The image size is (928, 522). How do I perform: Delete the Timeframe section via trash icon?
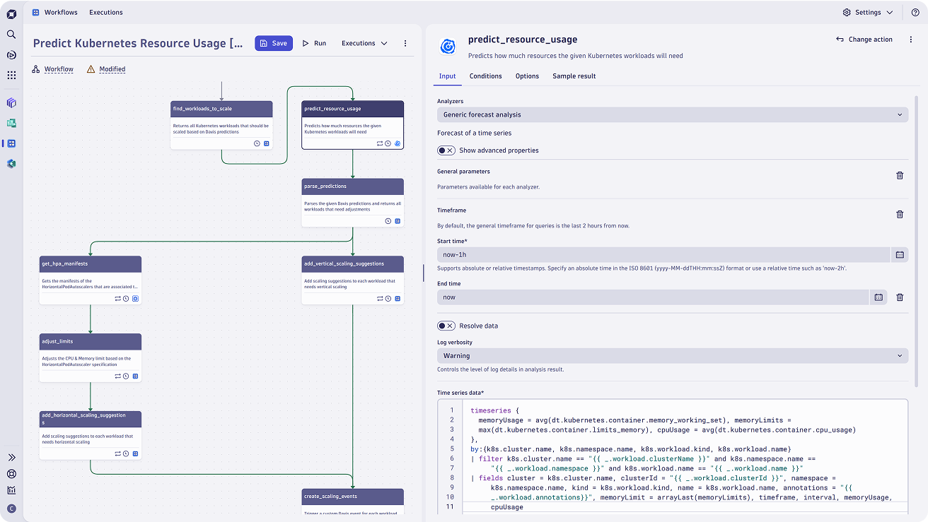pos(900,214)
